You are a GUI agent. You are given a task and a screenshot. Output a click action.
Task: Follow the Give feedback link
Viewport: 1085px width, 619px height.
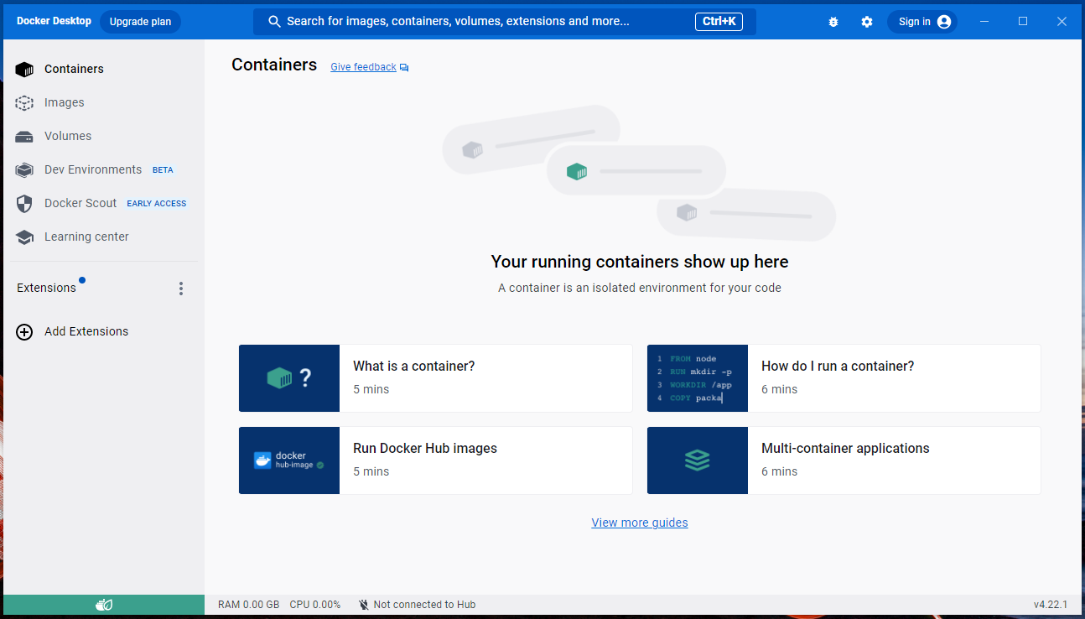point(363,67)
